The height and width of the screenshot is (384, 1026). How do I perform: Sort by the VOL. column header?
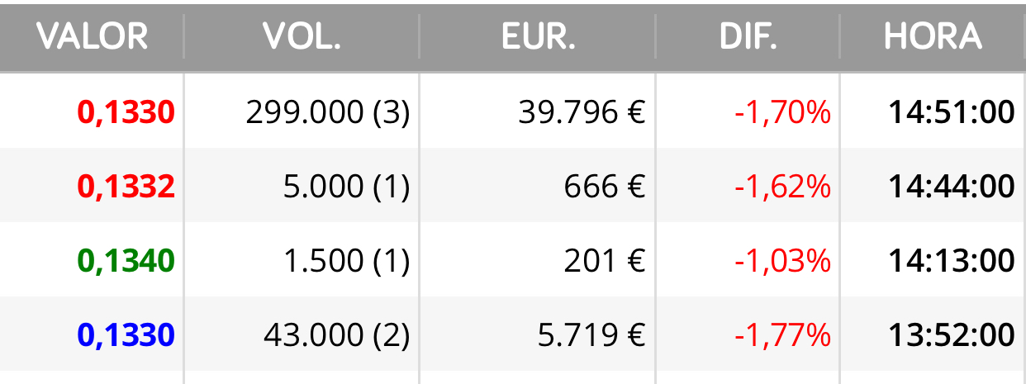pos(302,36)
